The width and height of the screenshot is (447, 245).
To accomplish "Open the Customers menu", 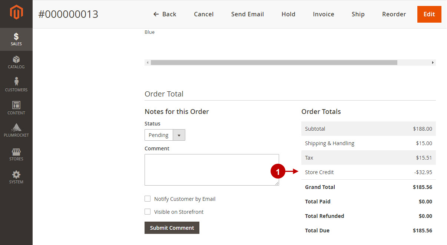I will click(x=16, y=85).
